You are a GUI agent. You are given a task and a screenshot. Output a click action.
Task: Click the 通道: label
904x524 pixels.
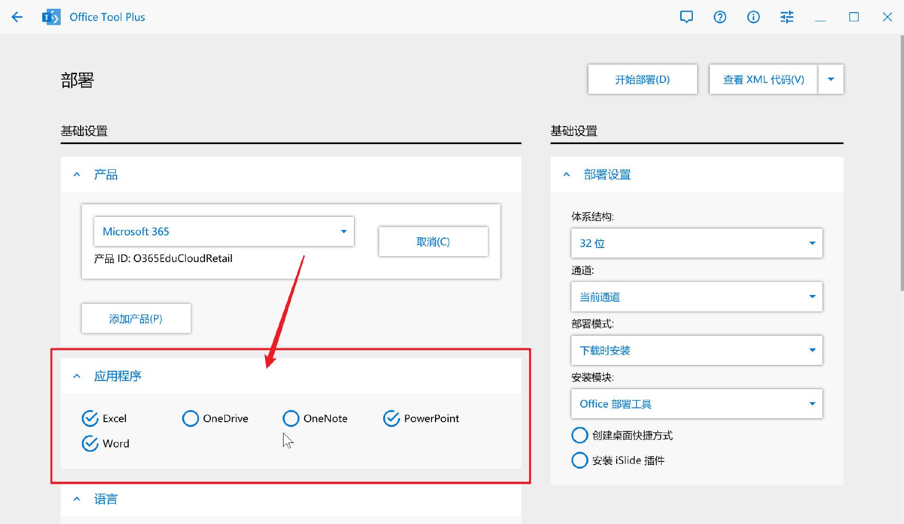point(583,270)
